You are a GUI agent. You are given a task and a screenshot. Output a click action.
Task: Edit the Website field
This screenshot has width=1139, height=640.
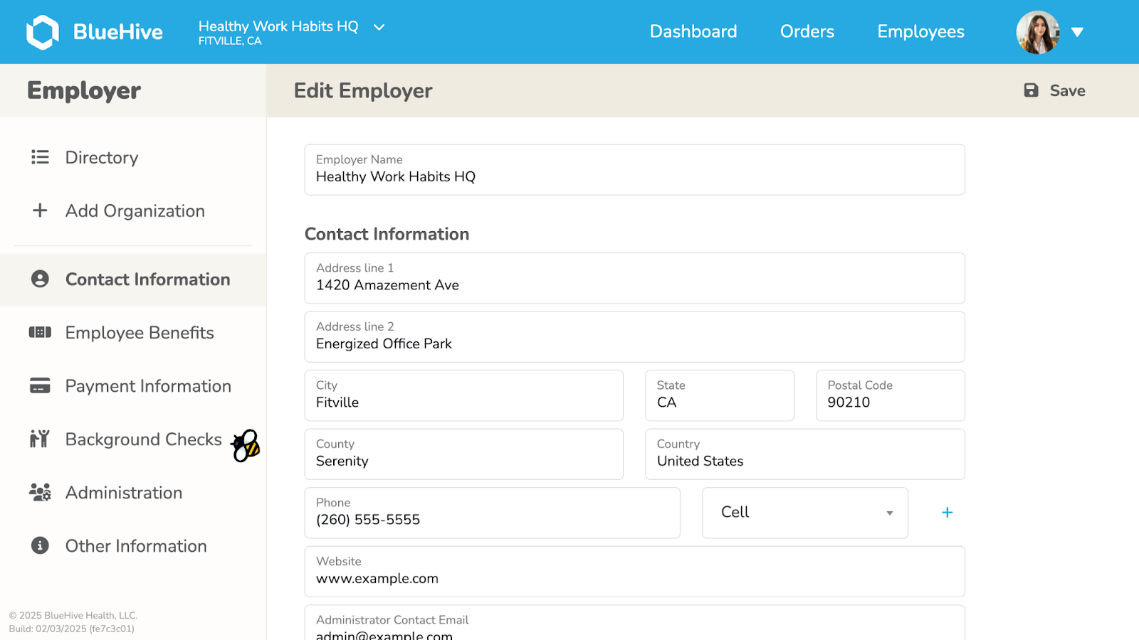click(634, 572)
